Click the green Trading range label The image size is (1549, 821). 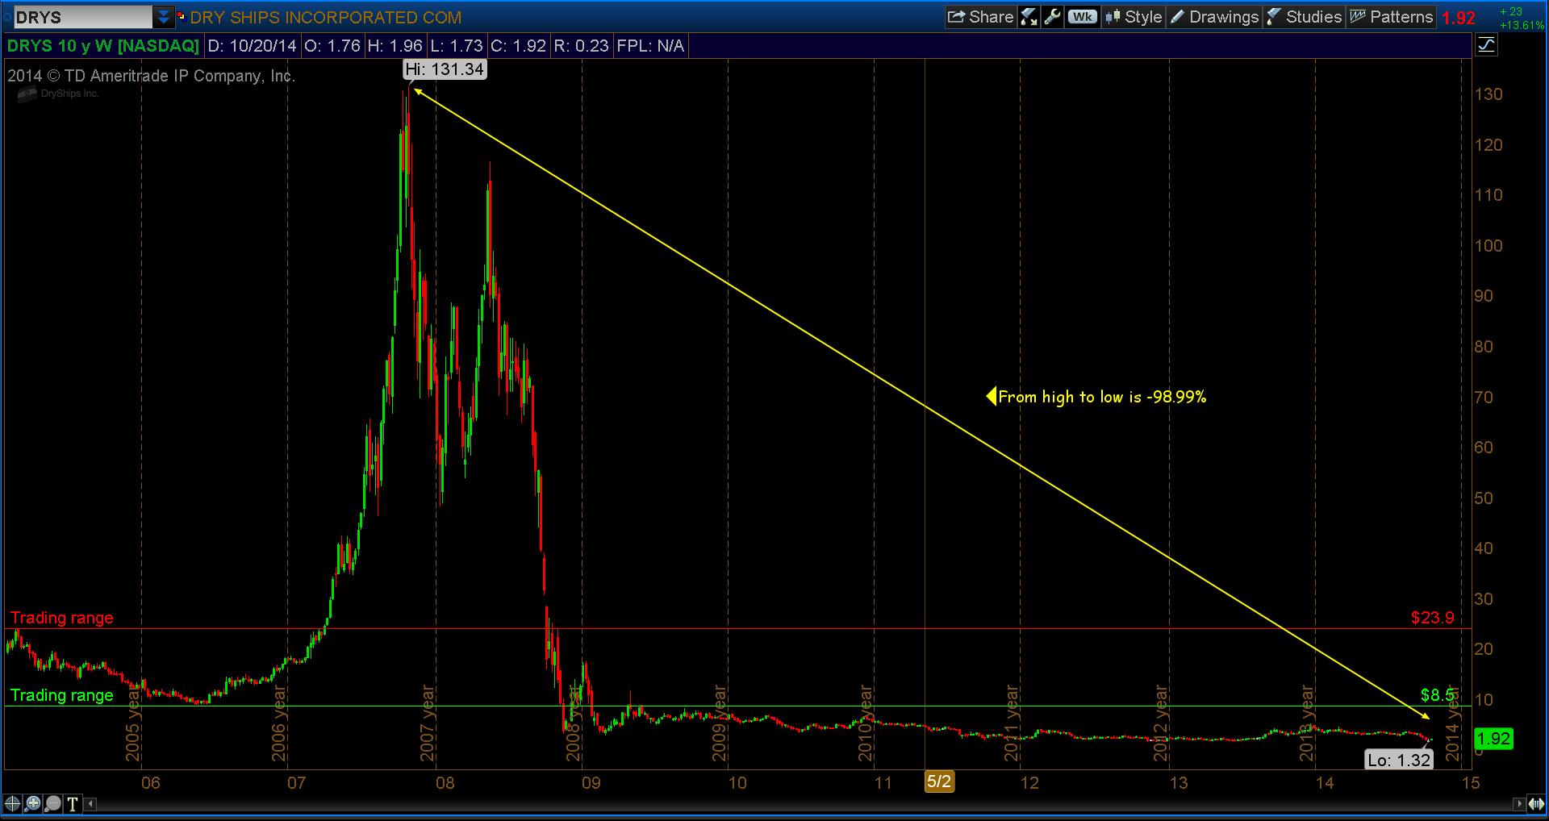(62, 695)
